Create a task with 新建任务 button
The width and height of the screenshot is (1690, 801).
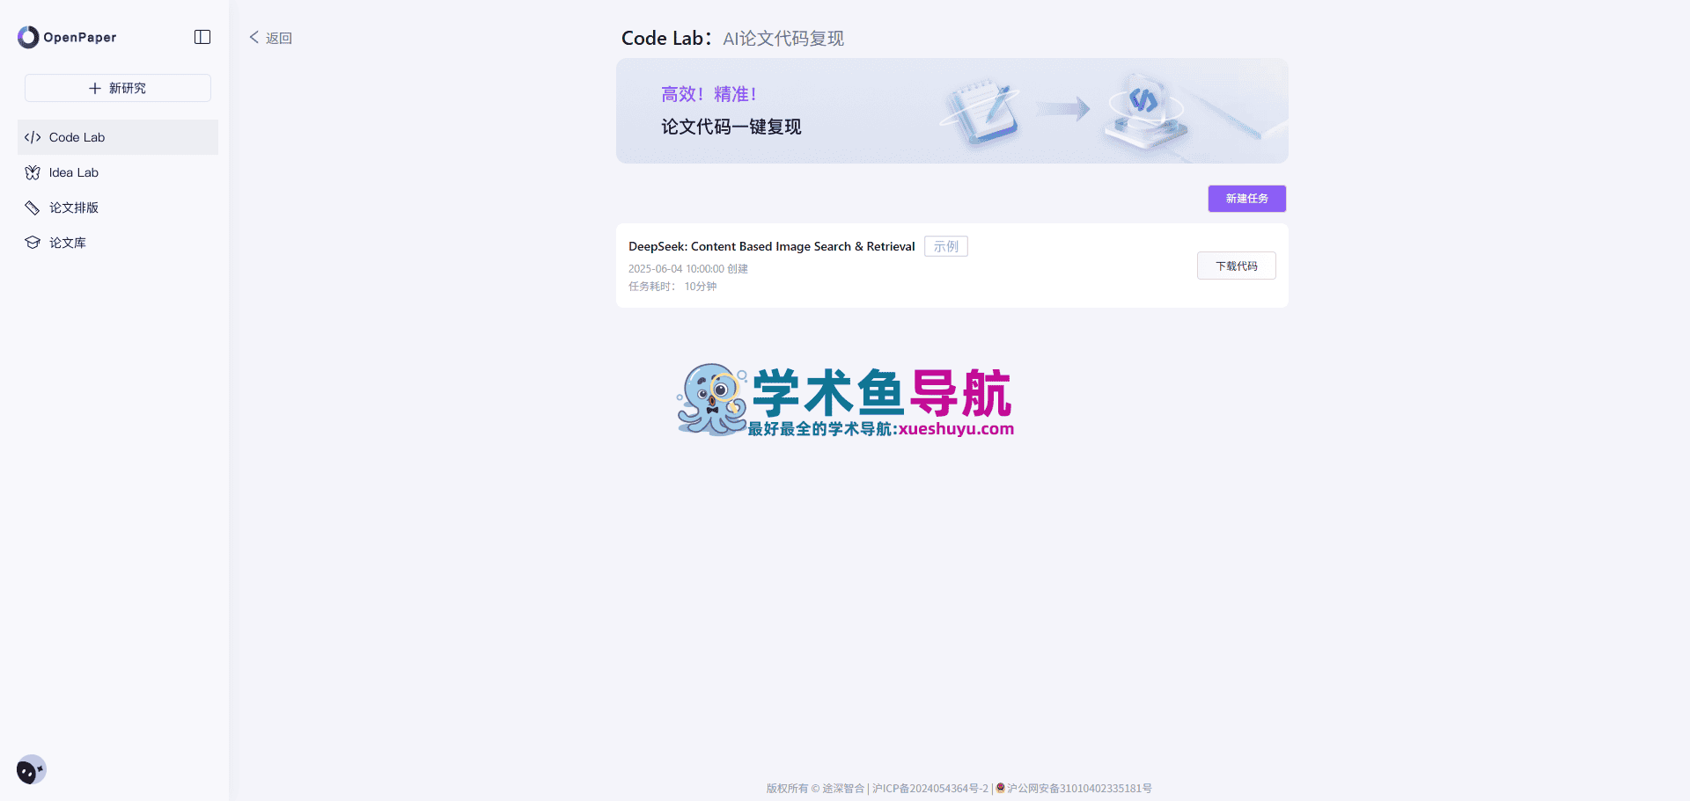point(1246,199)
